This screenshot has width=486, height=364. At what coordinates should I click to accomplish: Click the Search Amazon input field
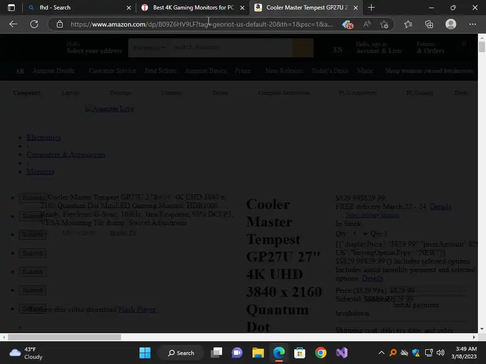coord(231,47)
